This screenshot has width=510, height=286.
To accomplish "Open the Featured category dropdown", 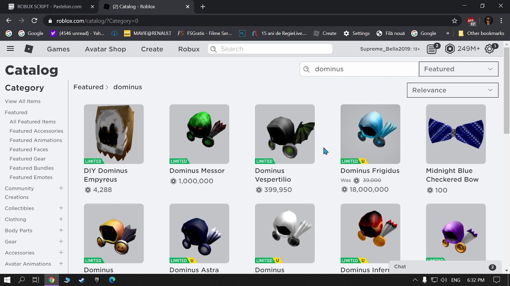I will [459, 69].
